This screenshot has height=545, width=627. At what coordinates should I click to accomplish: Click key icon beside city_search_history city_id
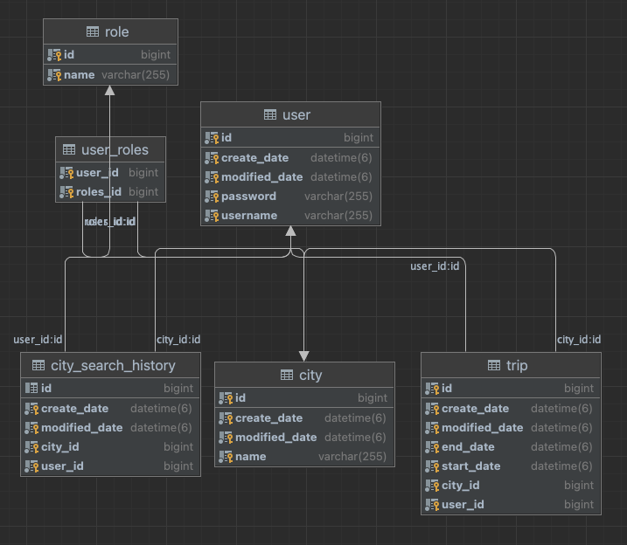[x=31, y=447]
